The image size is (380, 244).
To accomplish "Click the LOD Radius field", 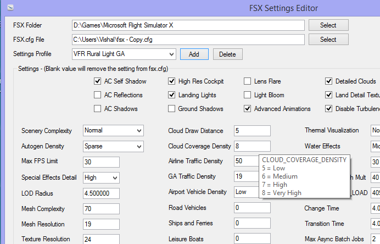I will click(x=101, y=193).
